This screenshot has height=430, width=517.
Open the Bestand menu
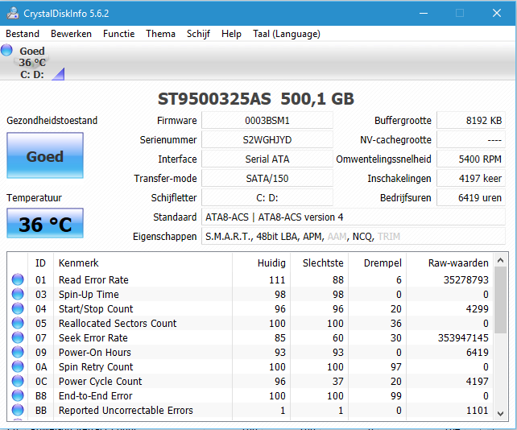23,34
